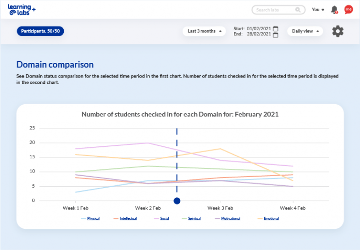The image size is (360, 250).
Task: Expand the 'Daily view' dropdown
Action: 305,31
